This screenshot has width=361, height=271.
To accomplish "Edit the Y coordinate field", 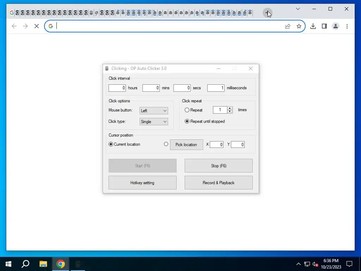I will click(238, 144).
